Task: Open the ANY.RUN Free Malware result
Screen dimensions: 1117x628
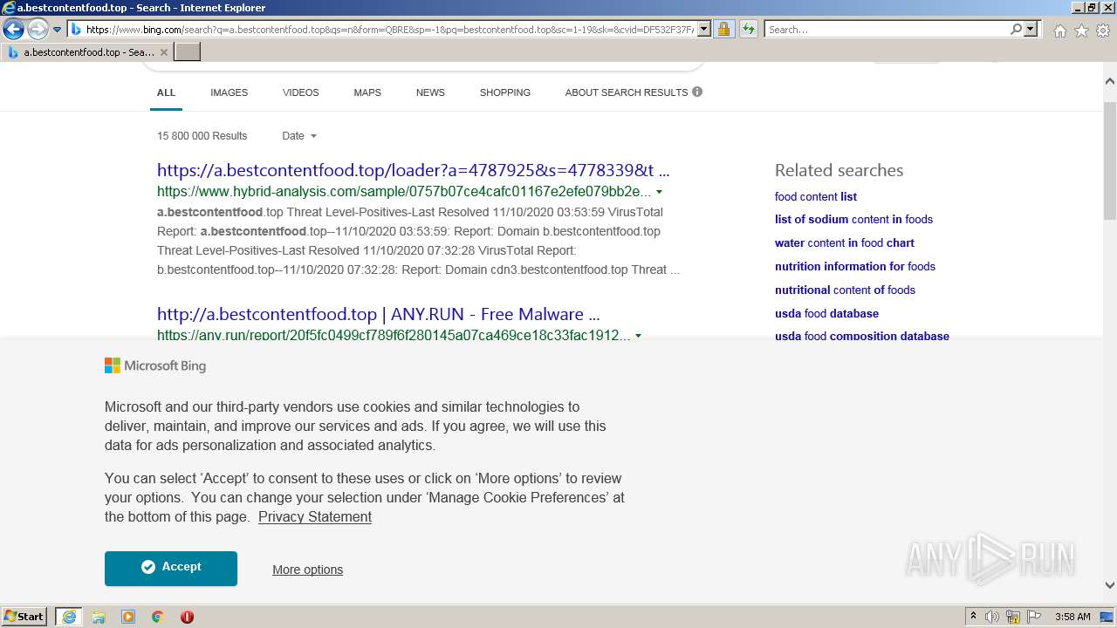Action: [x=379, y=314]
